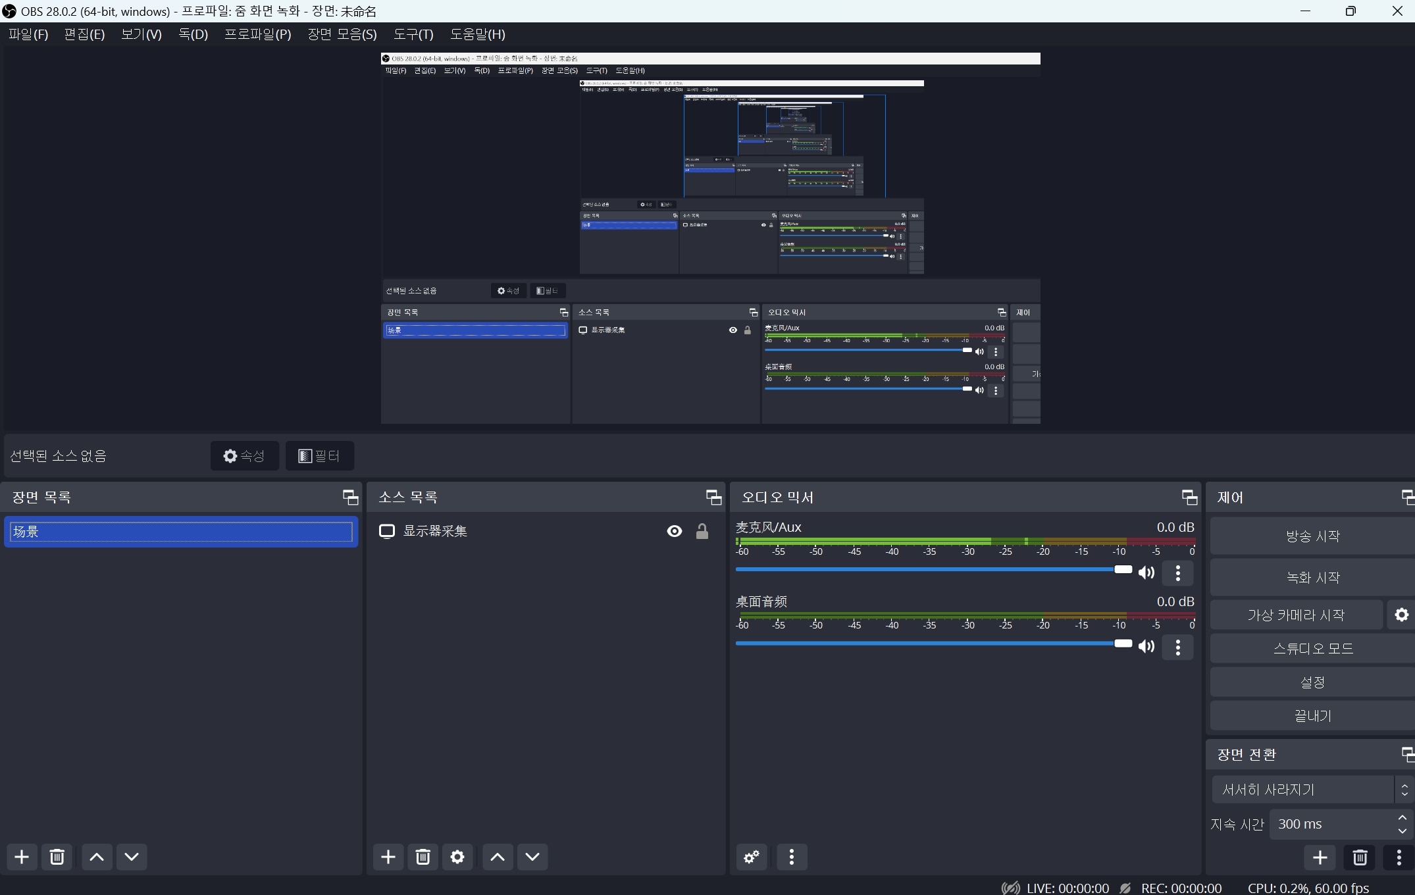
Task: Select the 显示器采集 source row
Action: click(545, 531)
